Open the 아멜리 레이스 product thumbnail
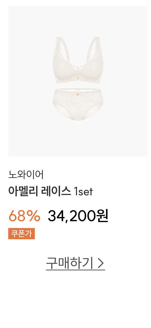 click(x=78, y=81)
